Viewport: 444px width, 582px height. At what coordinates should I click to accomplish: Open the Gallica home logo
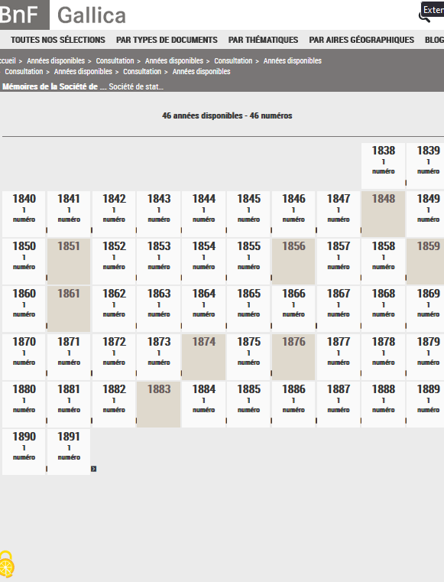pos(91,15)
